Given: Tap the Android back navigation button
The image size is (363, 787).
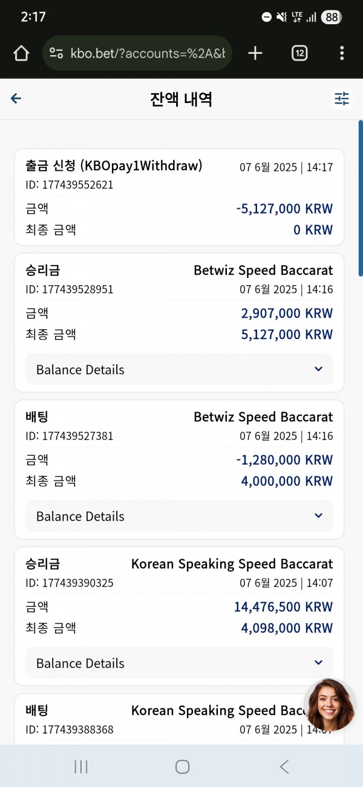Looking at the screenshot, I should point(284,767).
